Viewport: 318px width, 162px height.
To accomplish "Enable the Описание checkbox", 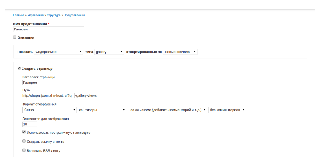I will 15,37.
